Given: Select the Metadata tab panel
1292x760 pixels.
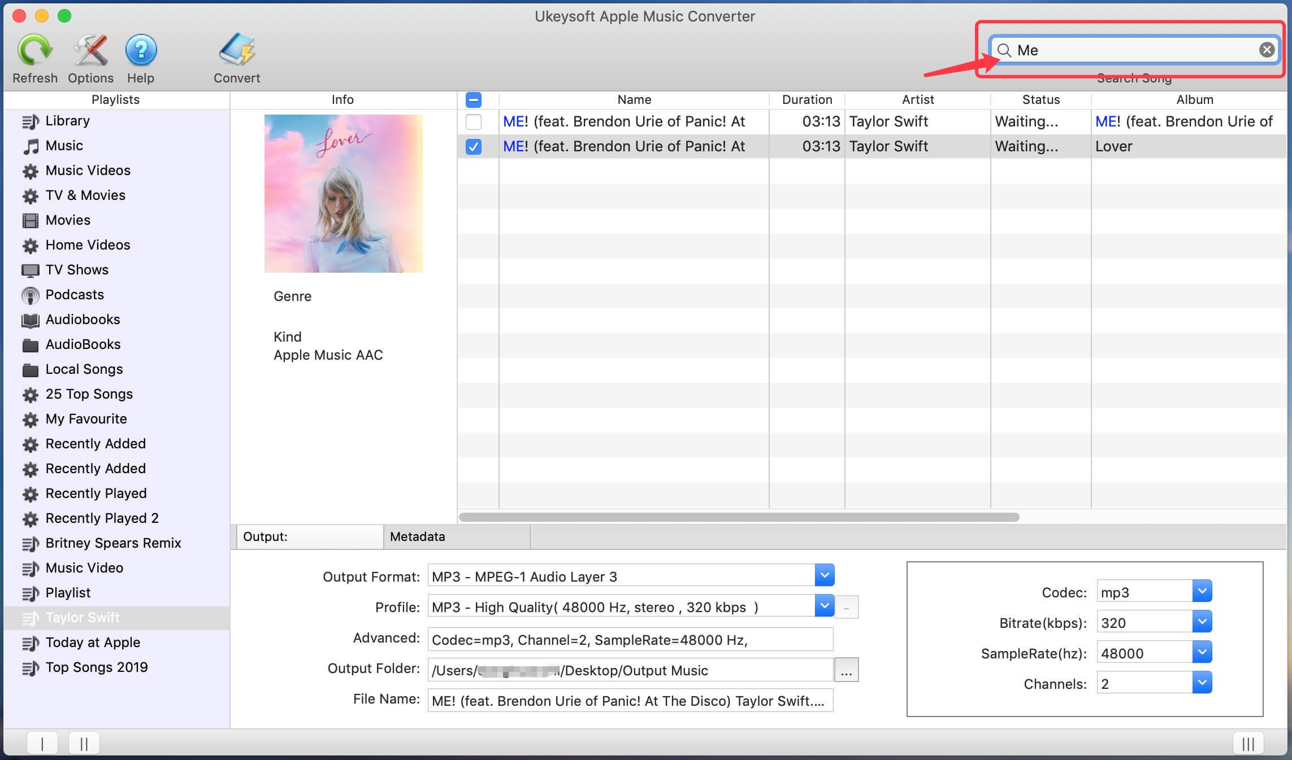Looking at the screenshot, I should [x=418, y=536].
